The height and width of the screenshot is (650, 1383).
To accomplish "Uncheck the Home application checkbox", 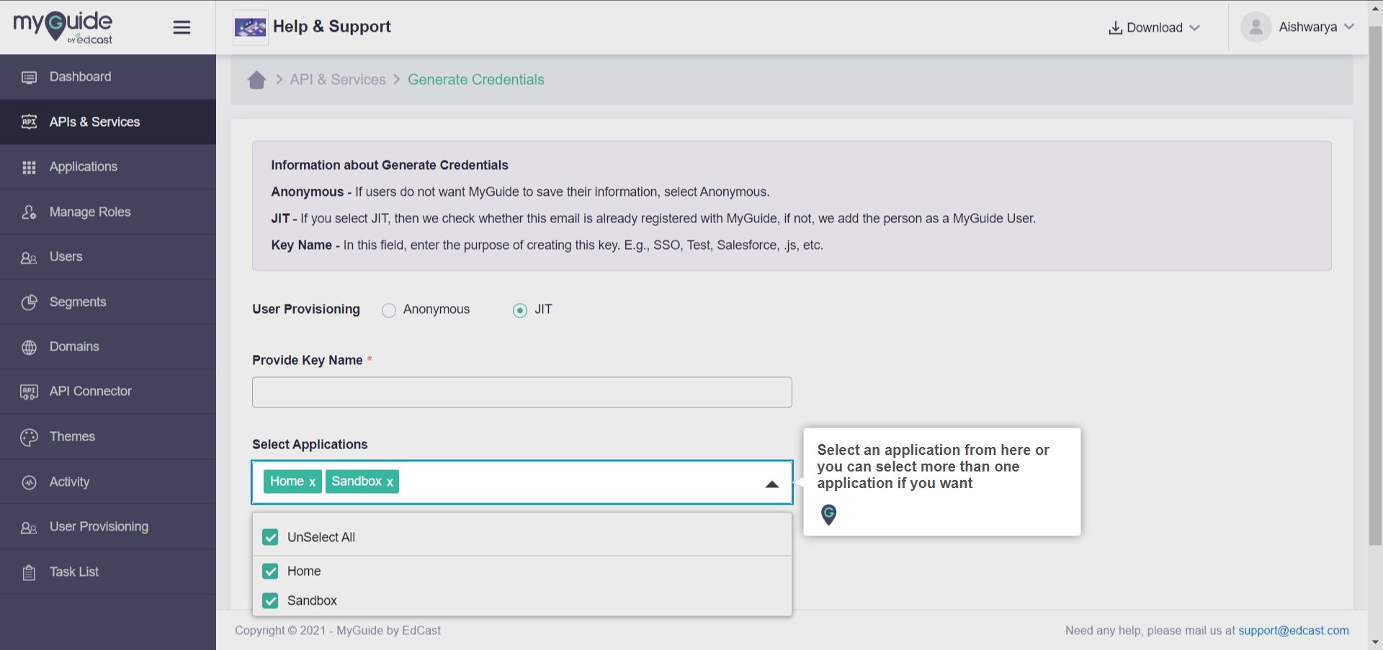I will pyautogui.click(x=270, y=571).
